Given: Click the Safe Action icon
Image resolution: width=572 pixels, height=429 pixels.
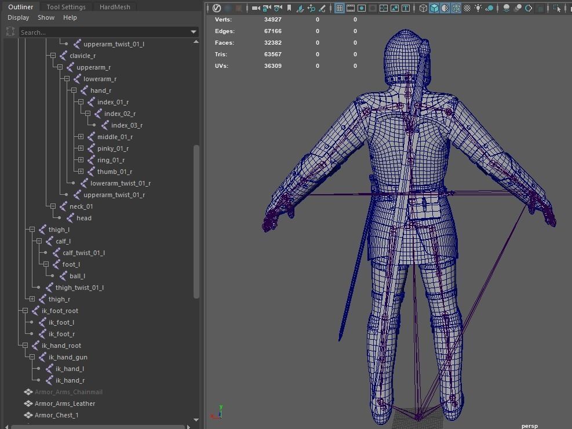Looking at the screenshot, I should point(394,8).
